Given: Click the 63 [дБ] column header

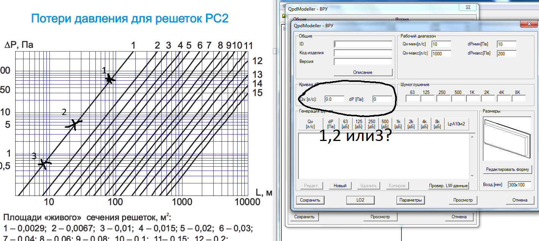Looking at the screenshot, I should pos(346,124).
